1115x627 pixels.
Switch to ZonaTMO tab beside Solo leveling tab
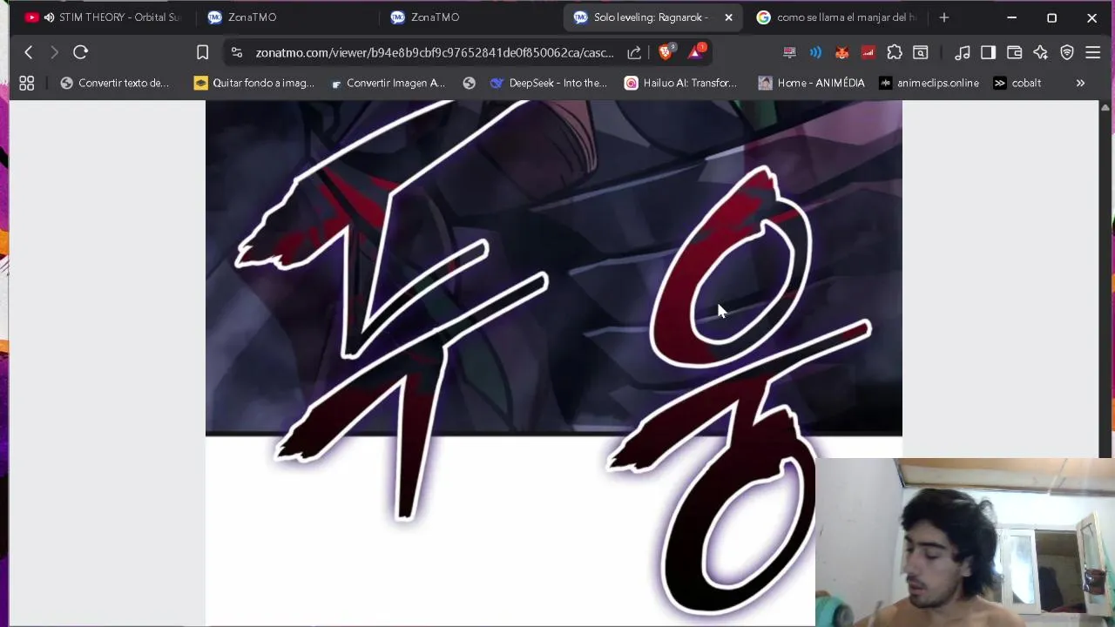[470, 17]
